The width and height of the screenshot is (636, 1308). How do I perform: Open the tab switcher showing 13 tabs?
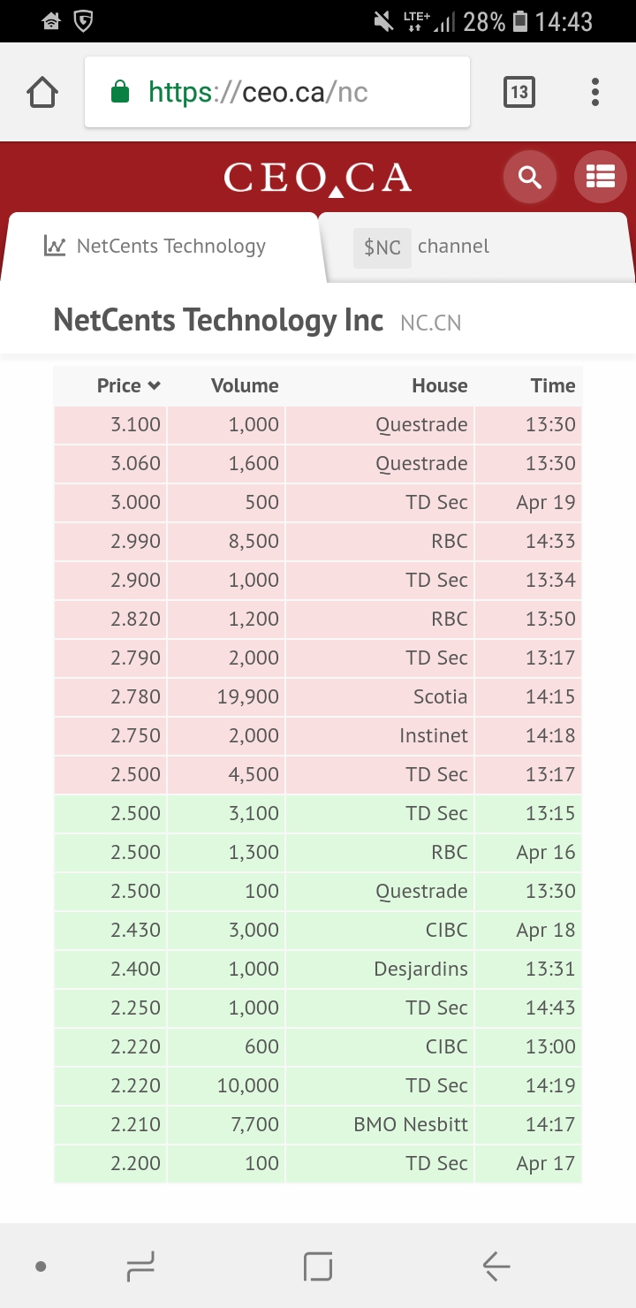[519, 92]
